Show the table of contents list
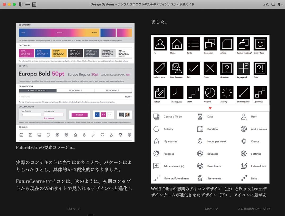Screen dimensions: 285x216 pos(27,4)
